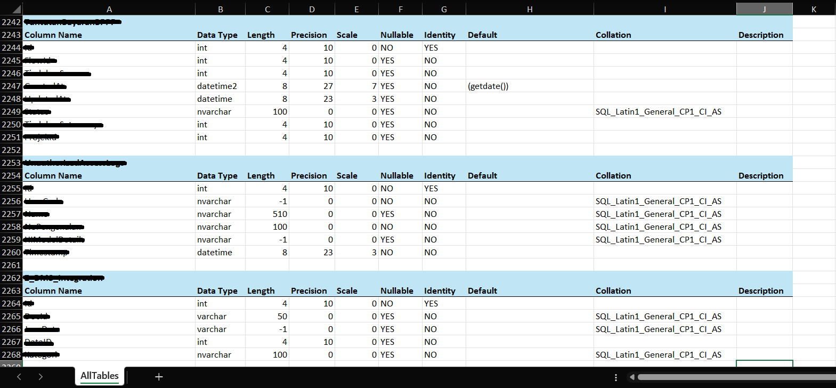
Task: Select collation cell in row 2249
Action: [x=664, y=111]
